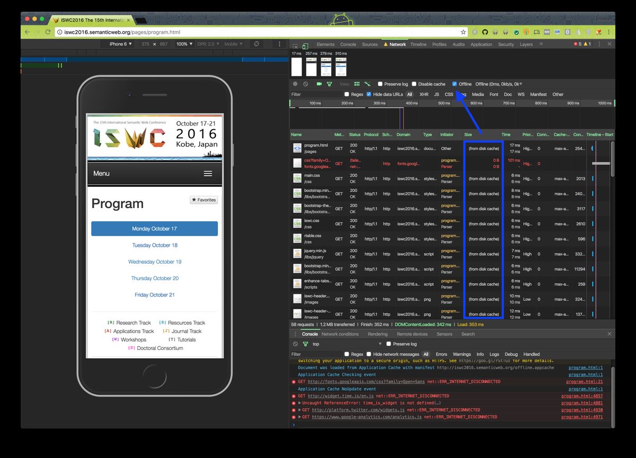Toggle the capture screenshots camera icon
The image size is (636, 458).
pos(320,84)
